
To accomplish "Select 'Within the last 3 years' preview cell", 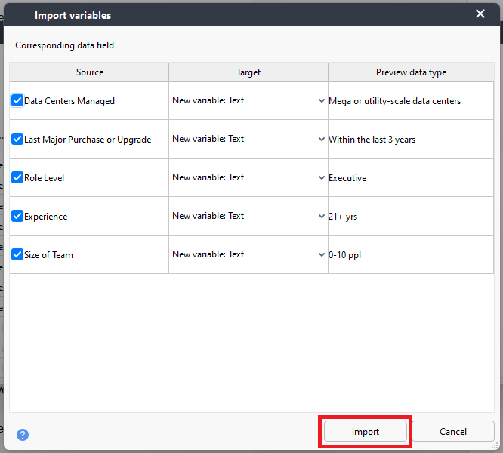I will (x=411, y=140).
